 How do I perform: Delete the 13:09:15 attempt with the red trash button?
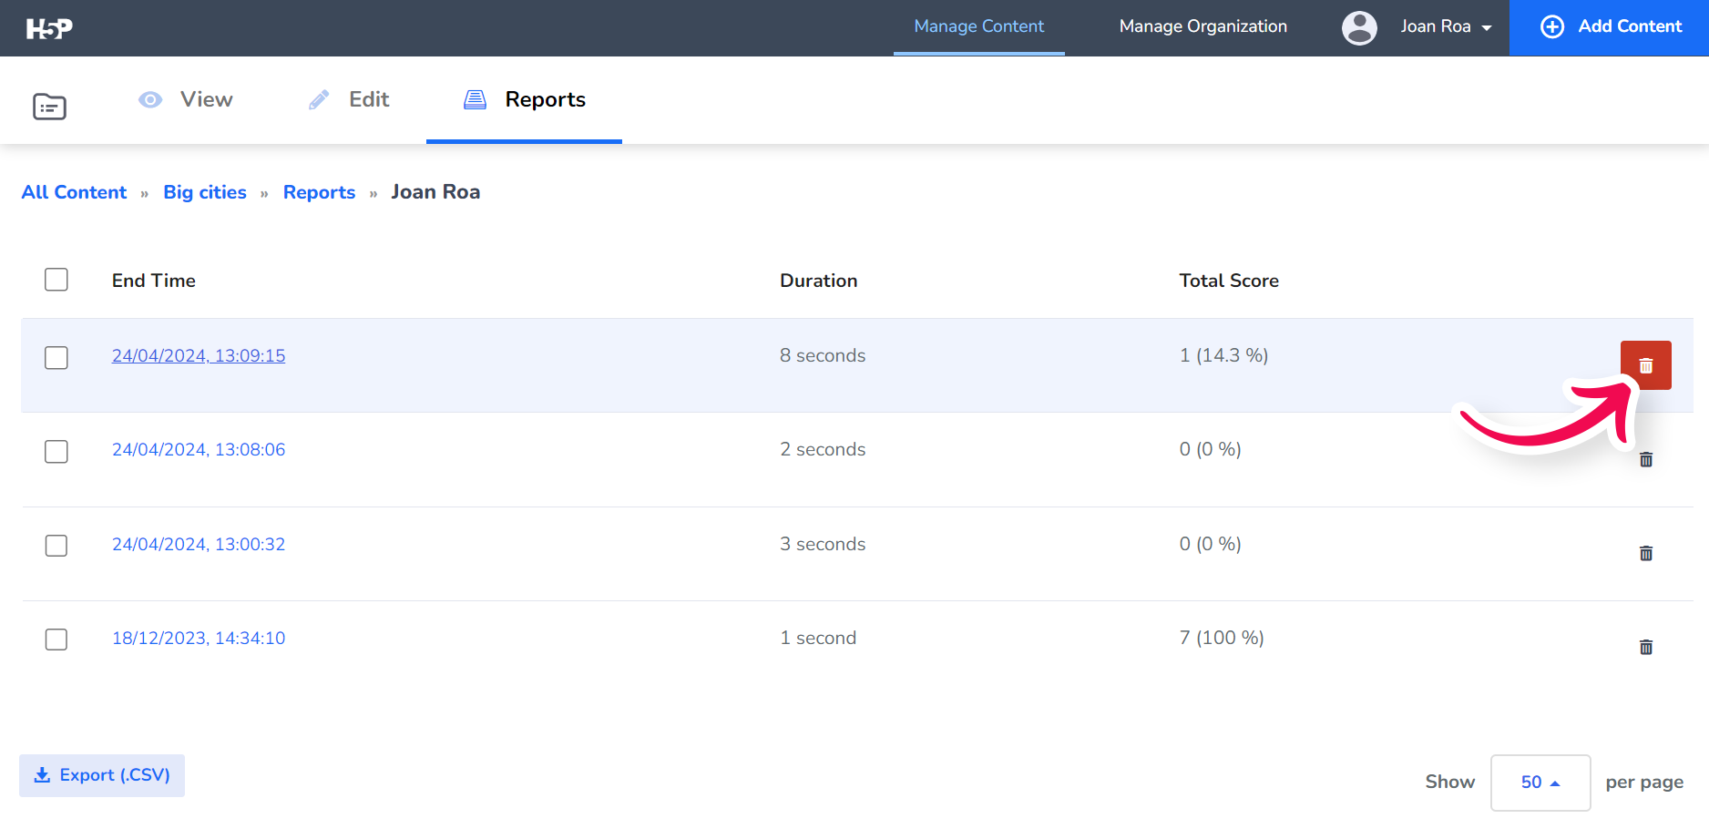pyautogui.click(x=1645, y=365)
